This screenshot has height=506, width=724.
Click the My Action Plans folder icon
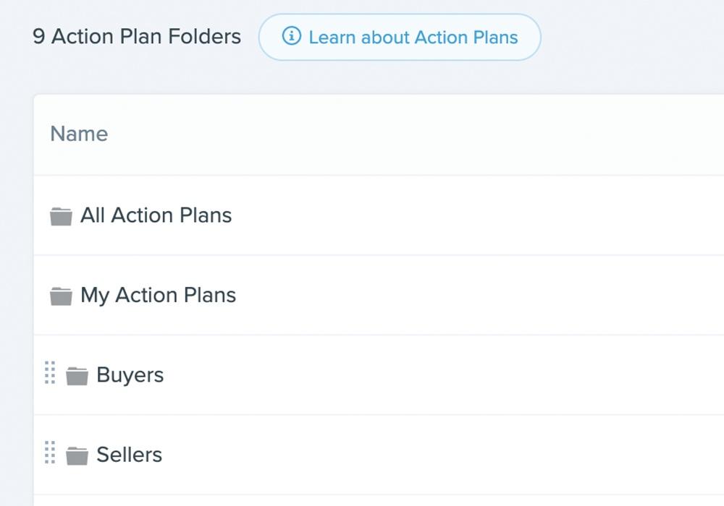coord(61,296)
